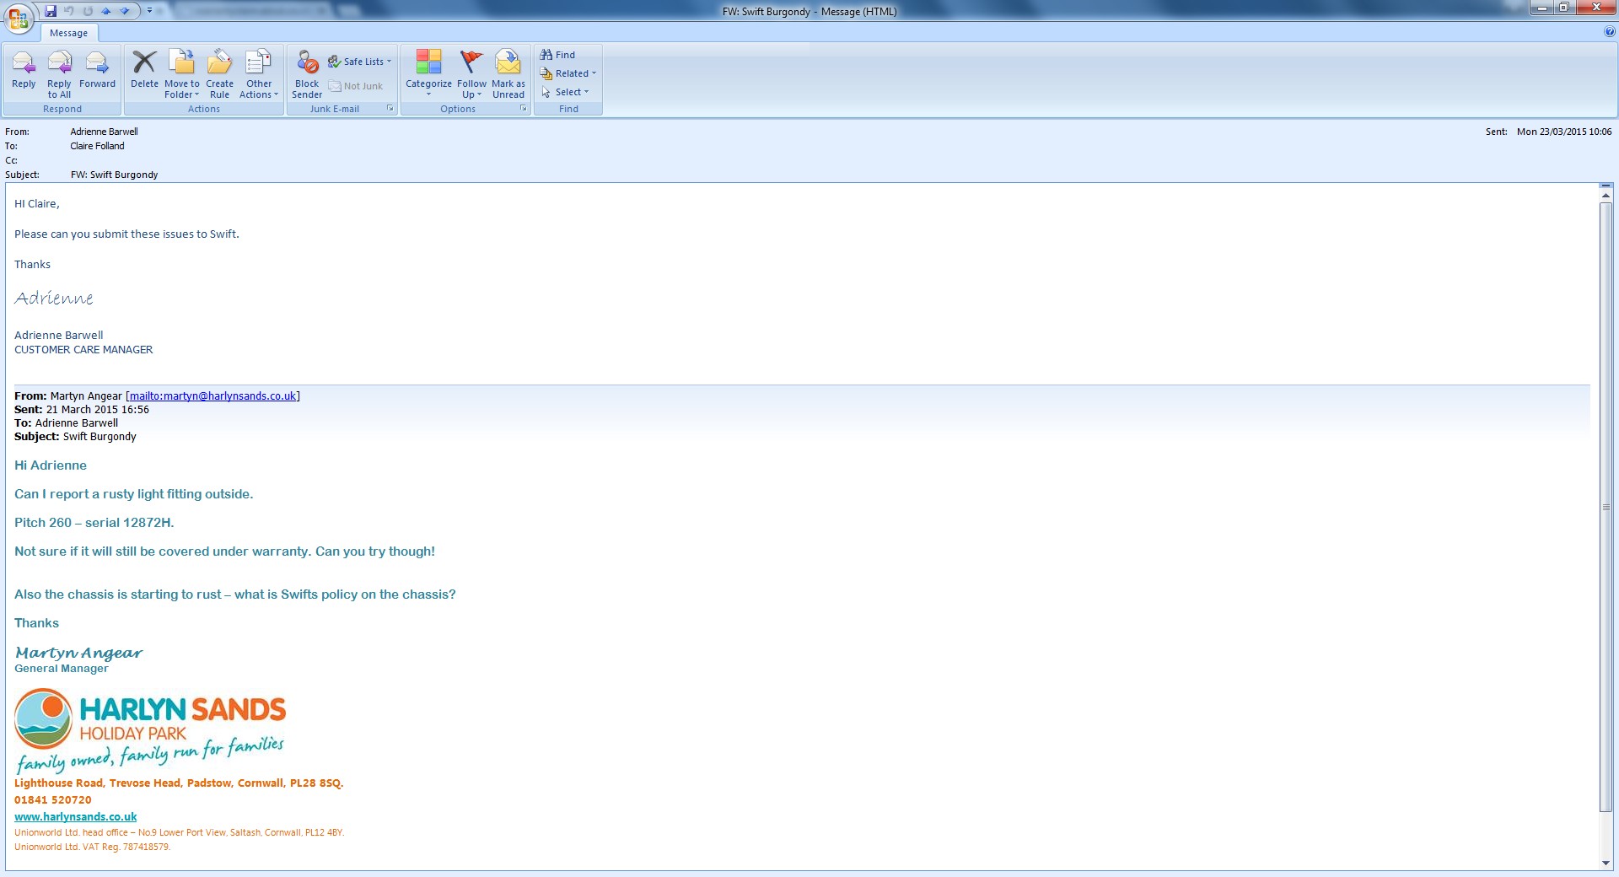Click the vertical scrollbar thumb

1606,506
